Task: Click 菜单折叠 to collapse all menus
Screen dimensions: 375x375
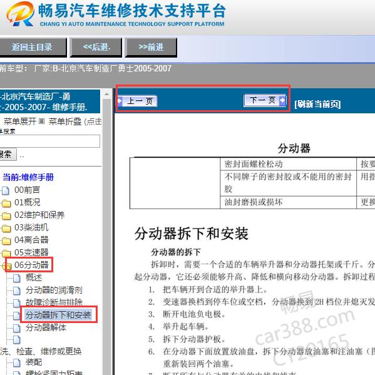Action: coord(65,121)
